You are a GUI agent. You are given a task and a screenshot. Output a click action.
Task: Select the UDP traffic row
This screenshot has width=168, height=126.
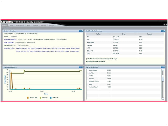pyautogui.click(x=125, y=54)
